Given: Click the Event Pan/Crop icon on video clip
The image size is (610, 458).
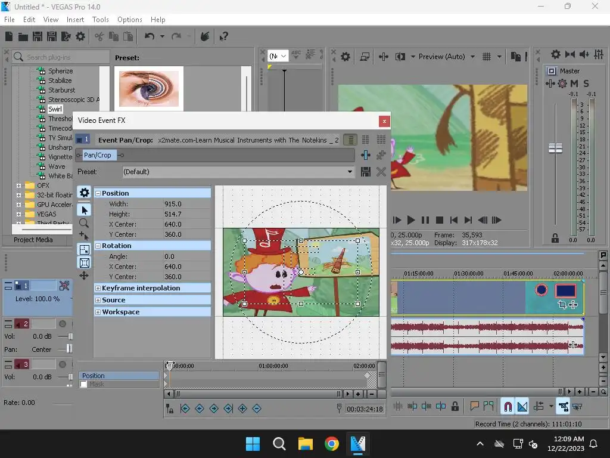Looking at the screenshot, I should (562, 305).
